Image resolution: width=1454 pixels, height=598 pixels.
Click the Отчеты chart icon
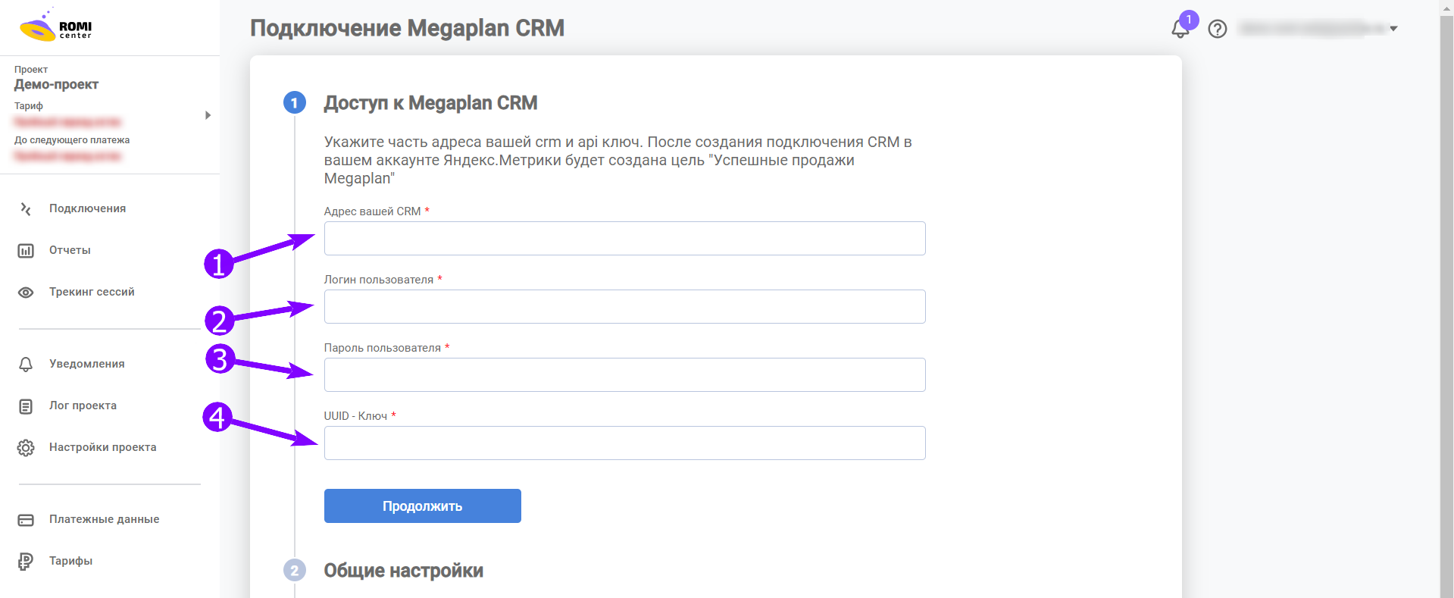tap(26, 250)
